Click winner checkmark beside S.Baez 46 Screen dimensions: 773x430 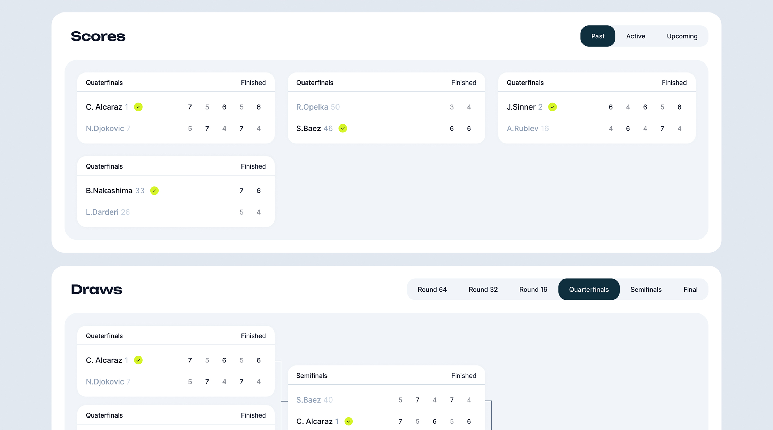point(342,128)
